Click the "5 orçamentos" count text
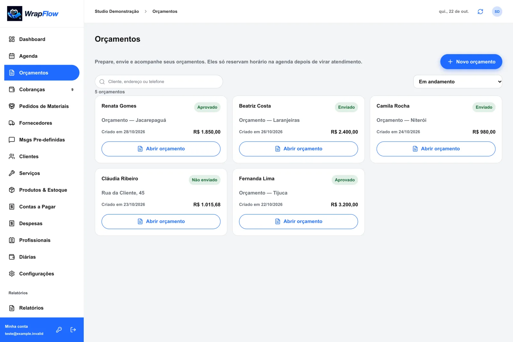Screen dimensions: 513x342 point(110,92)
